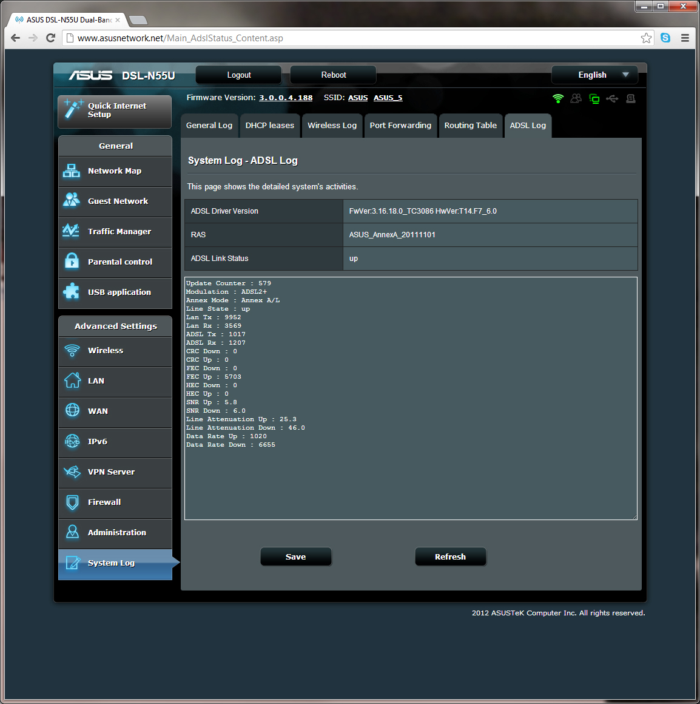This screenshot has height=704, width=700.
Task: Click the VPN Server icon
Action: [x=72, y=472]
